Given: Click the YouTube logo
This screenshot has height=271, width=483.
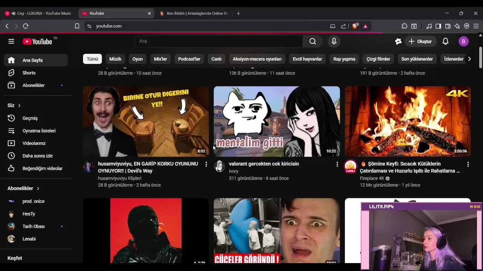Looking at the screenshot, I should (37, 41).
